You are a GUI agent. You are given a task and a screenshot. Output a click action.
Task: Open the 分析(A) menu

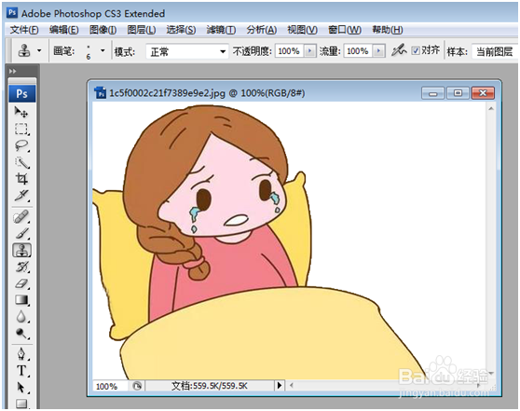(261, 30)
